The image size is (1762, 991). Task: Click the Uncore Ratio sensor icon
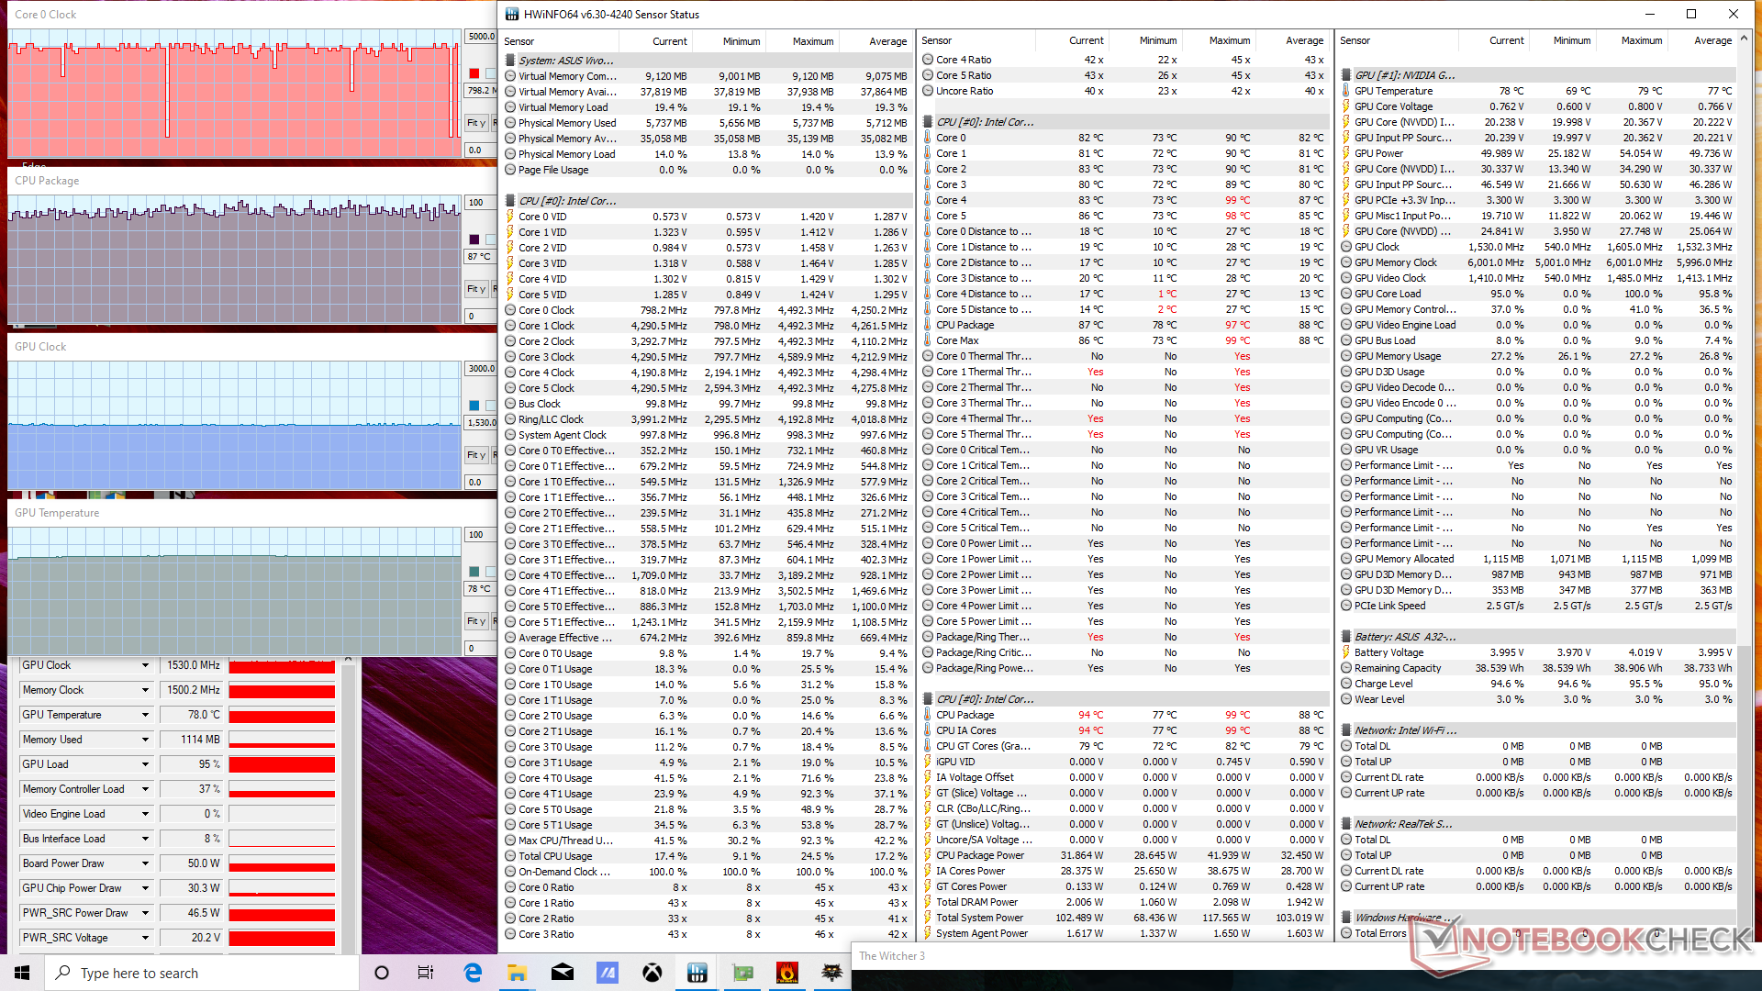[928, 91]
